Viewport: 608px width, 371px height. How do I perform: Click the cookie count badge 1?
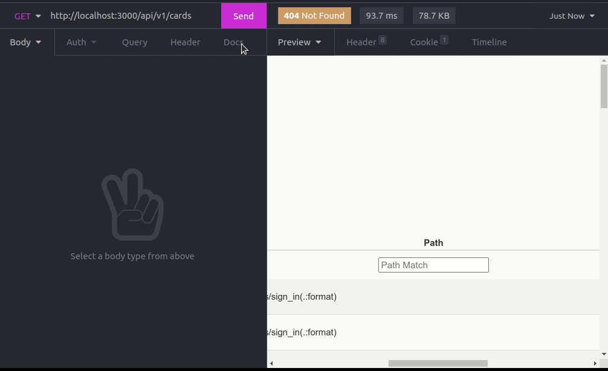pyautogui.click(x=444, y=40)
